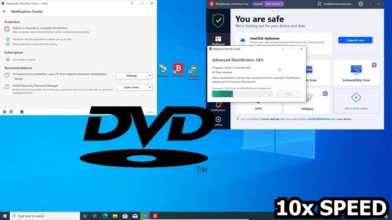The height and width of the screenshot is (220, 392).
Task: Click Details link under hardware virtualization
Action: pos(18,79)
